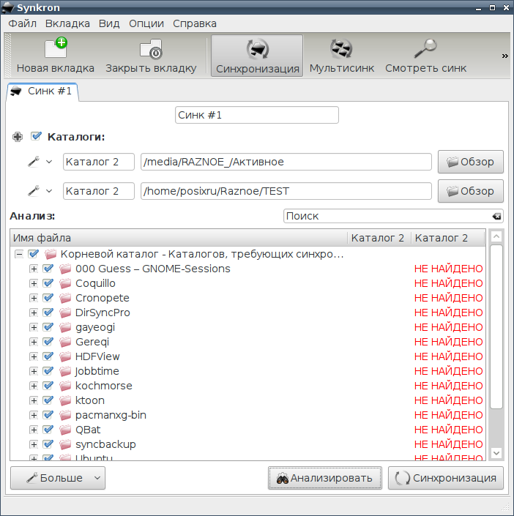514x516 pixels.
Task: Open the Вкладка menu
Action: click(x=67, y=23)
